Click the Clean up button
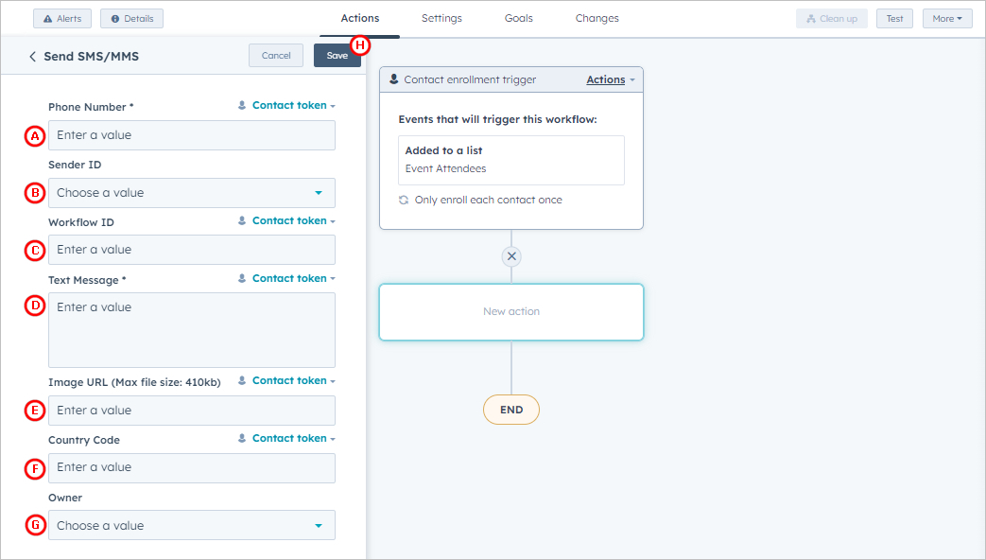This screenshot has height=560, width=986. coord(831,19)
